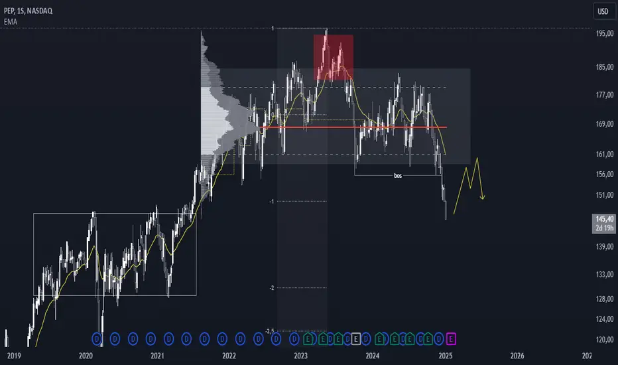Click the 120,00 price axis label
618x365 pixels.
tap(604, 339)
